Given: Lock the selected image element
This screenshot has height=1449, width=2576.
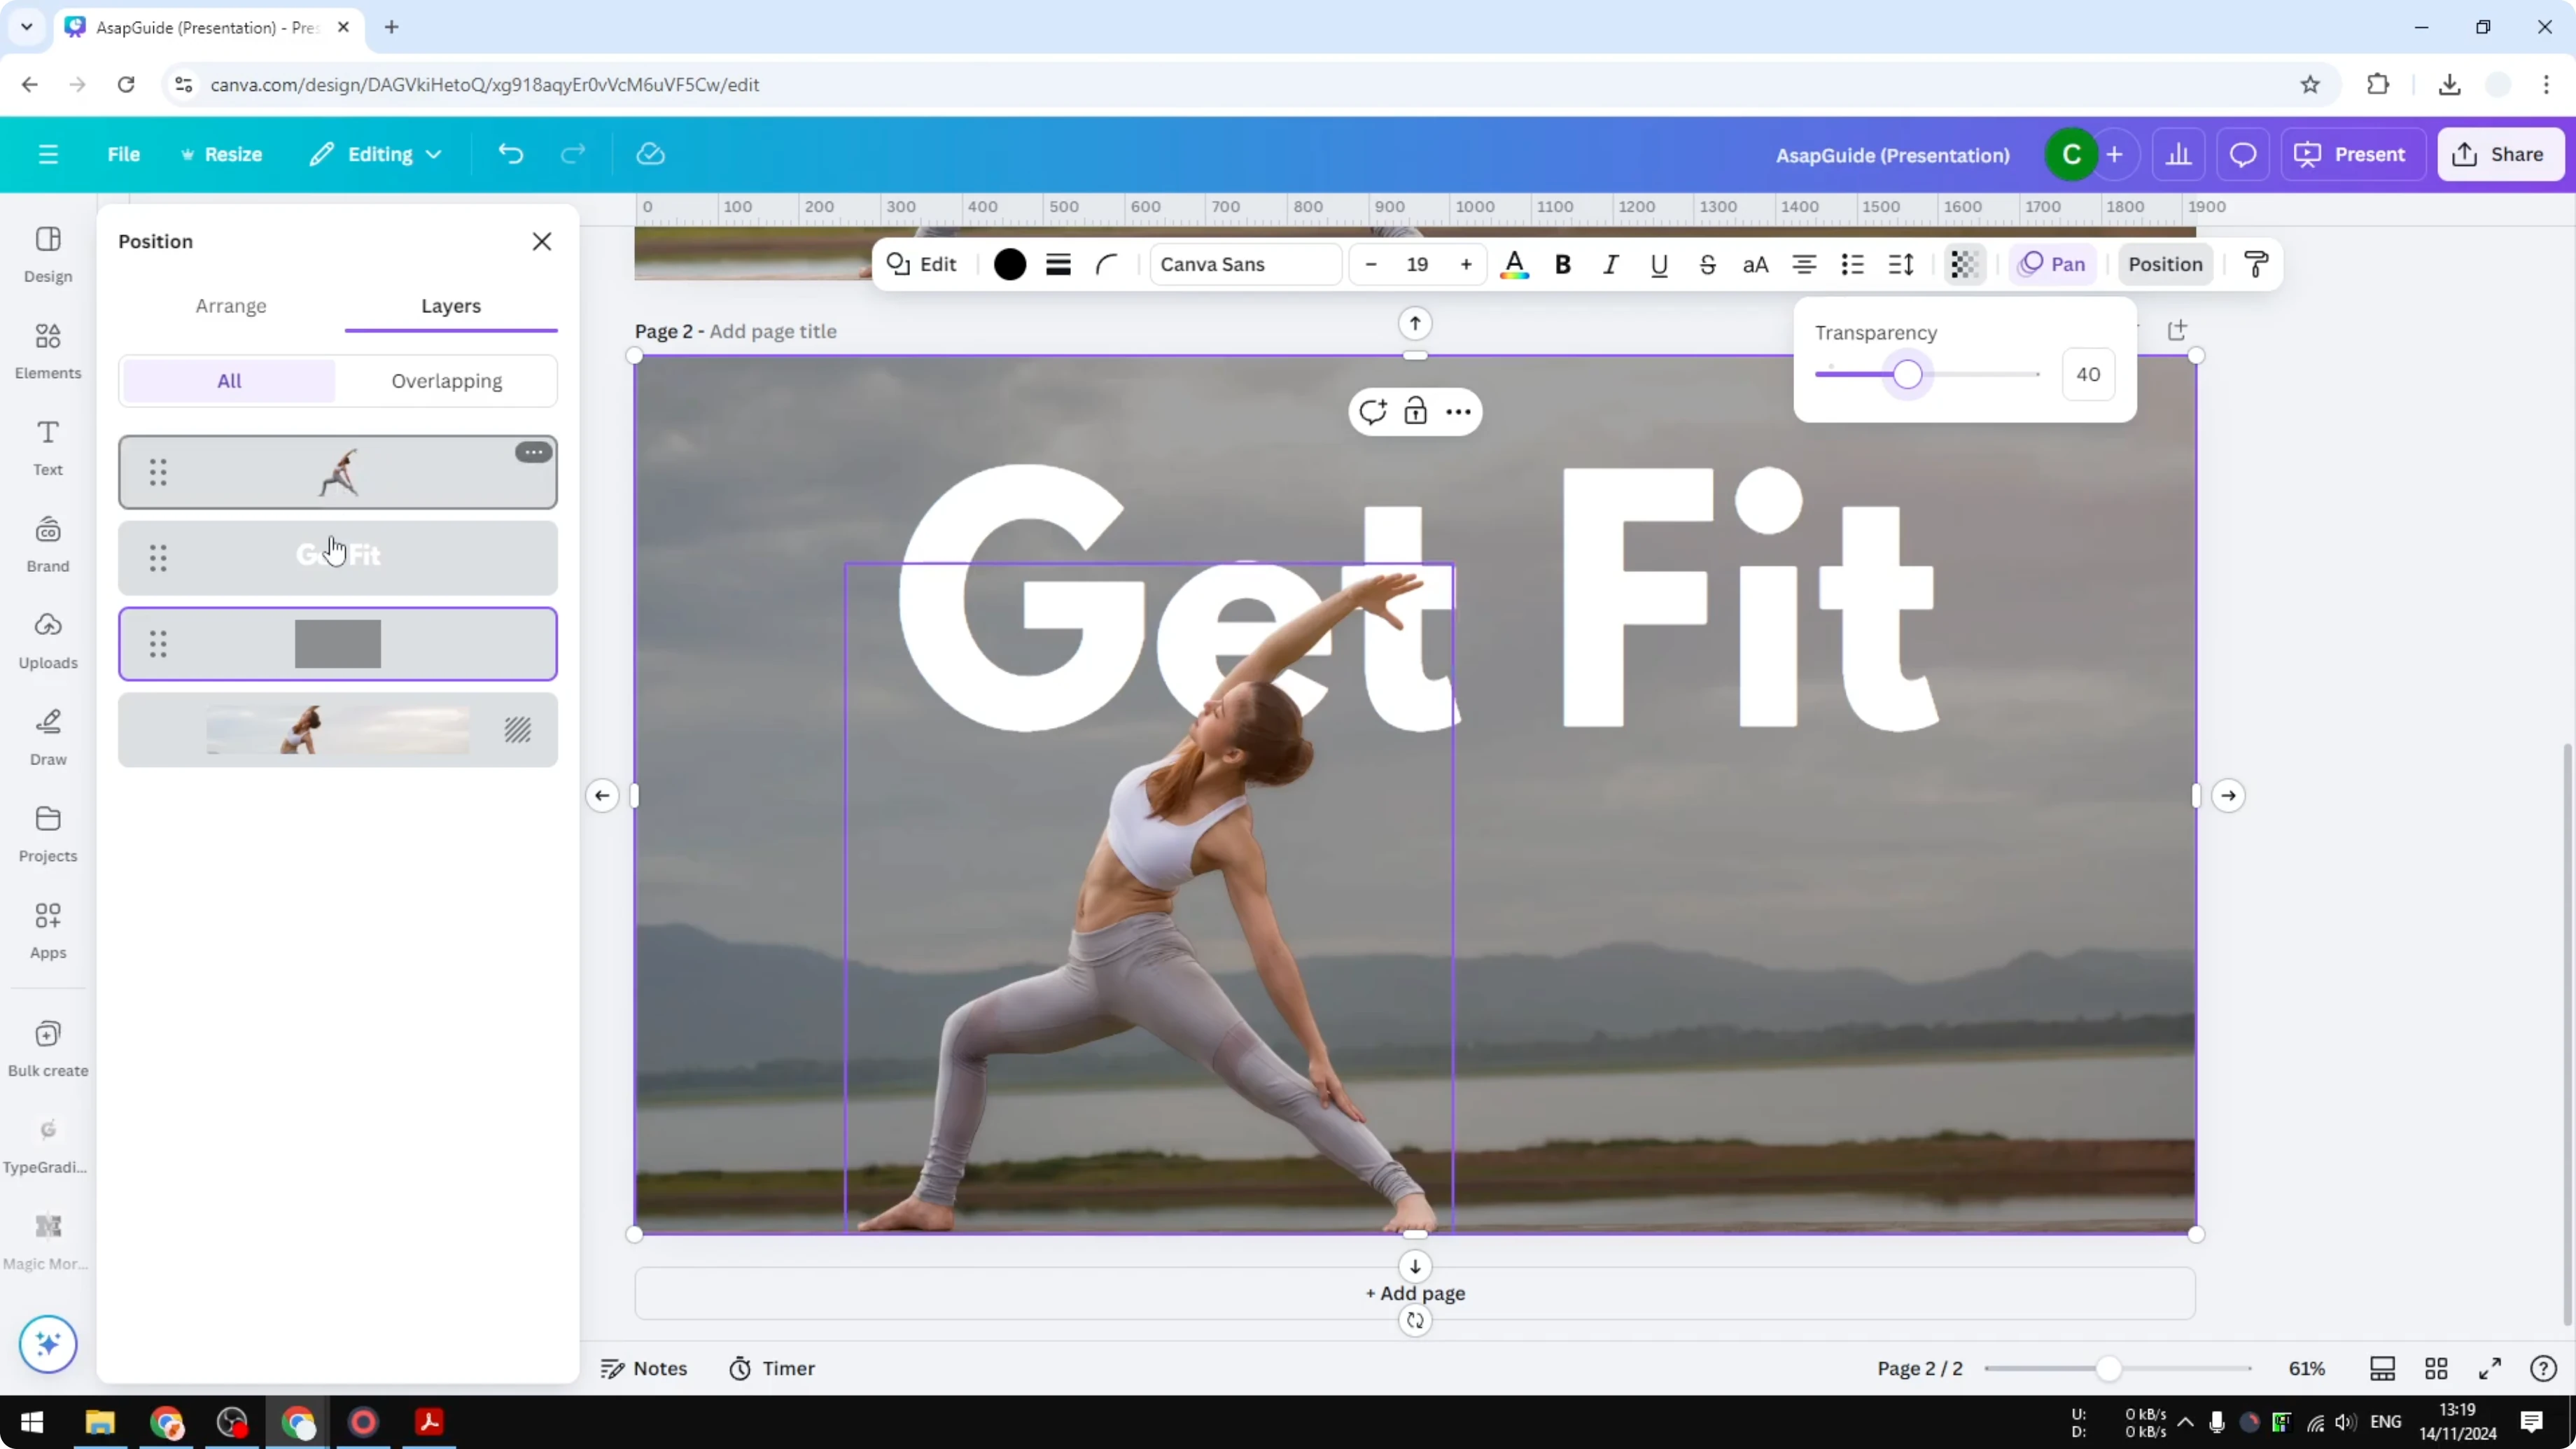Looking at the screenshot, I should 1416,411.
